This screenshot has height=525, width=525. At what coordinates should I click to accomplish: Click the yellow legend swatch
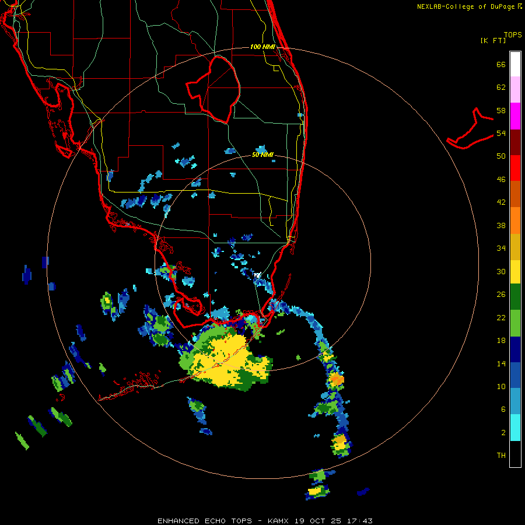coord(515,272)
